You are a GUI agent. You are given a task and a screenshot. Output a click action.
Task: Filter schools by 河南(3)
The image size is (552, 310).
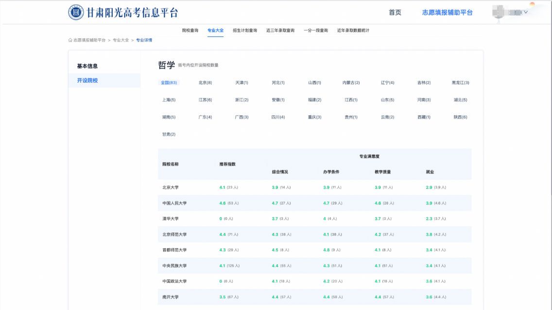point(424,100)
